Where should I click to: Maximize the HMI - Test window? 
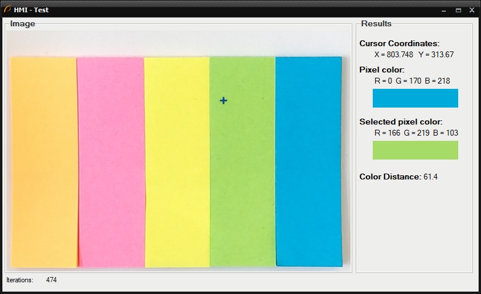pos(458,10)
